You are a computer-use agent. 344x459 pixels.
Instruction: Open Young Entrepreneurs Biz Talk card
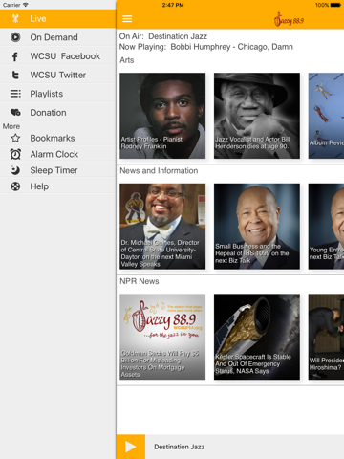pos(326,227)
